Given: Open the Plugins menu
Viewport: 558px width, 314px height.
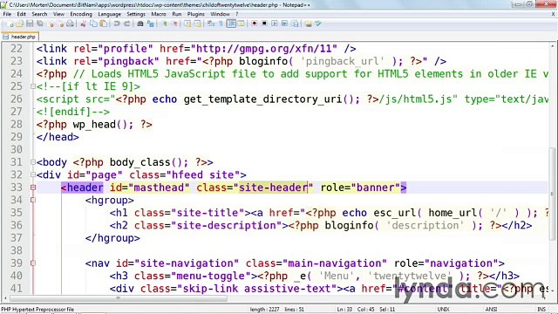Looking at the screenshot, I should 195,14.
